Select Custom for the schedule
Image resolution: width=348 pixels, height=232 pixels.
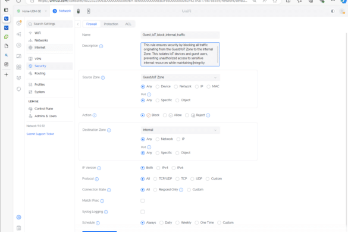click(x=219, y=222)
